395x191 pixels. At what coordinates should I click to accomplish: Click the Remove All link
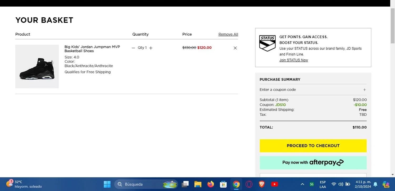tap(228, 34)
